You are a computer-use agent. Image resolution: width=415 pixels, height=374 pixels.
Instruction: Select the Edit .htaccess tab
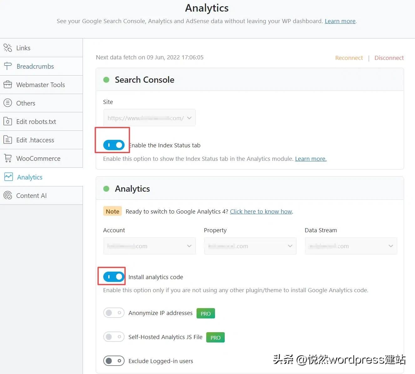(41, 140)
